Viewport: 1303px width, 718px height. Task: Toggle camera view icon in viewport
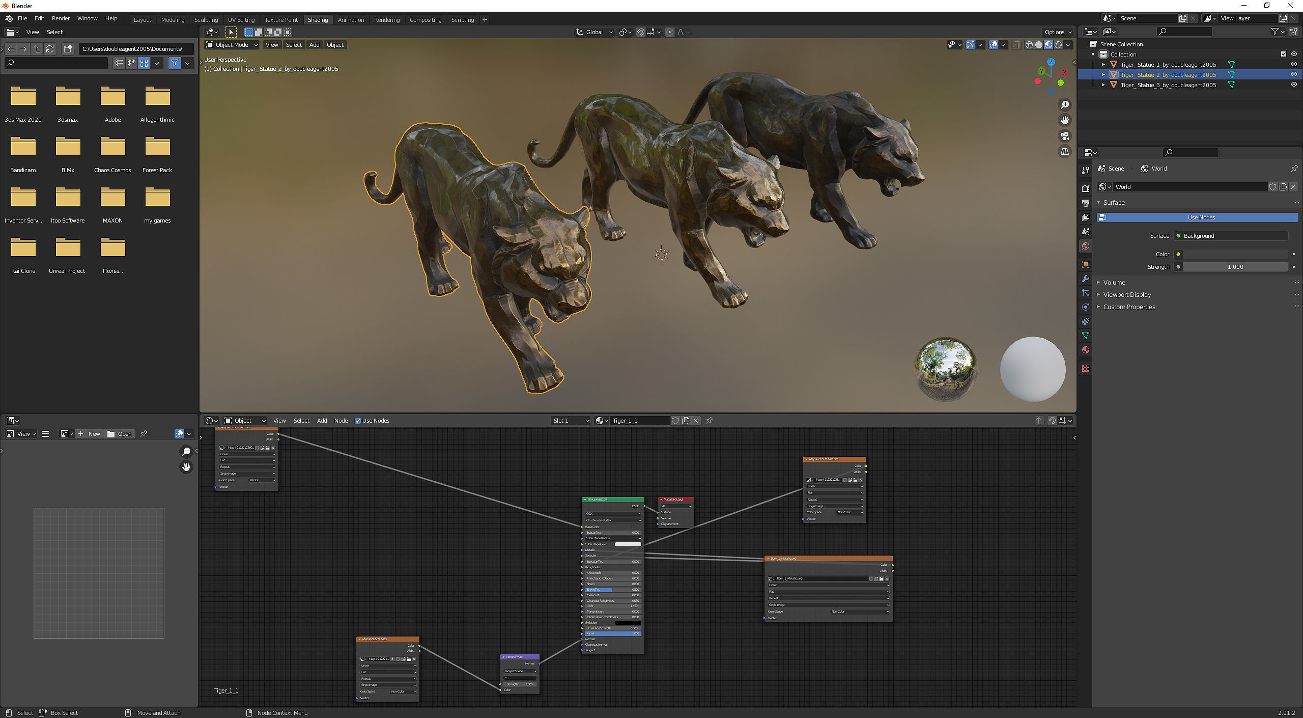tap(1064, 136)
